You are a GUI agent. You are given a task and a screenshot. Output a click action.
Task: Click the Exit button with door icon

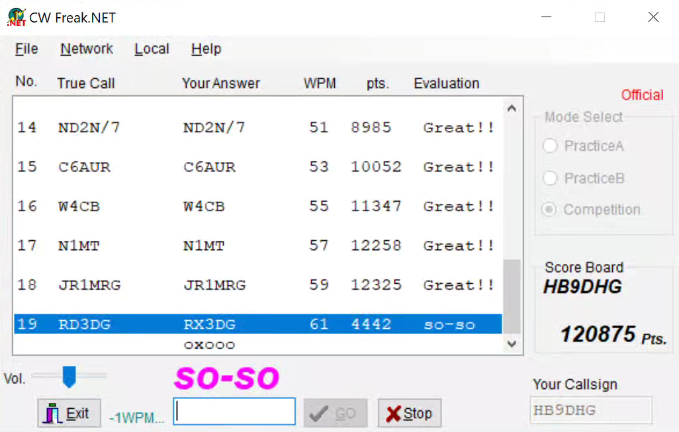(x=68, y=413)
